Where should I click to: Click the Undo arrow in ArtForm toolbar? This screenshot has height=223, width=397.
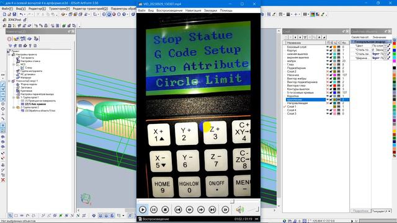pos(21,14)
